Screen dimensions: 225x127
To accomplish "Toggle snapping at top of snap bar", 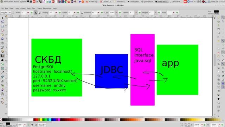I will (223, 17).
